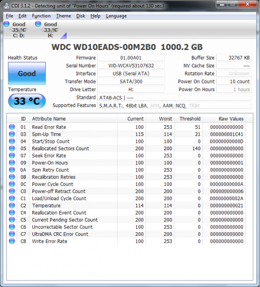Click the 33 °C temperature button
This screenshot has height=287, width=260.
tap(27, 101)
